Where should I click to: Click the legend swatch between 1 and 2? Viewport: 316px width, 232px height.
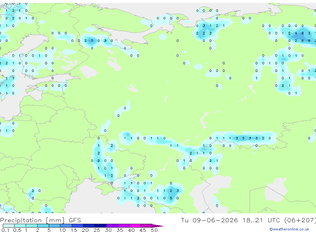[x=32, y=226]
